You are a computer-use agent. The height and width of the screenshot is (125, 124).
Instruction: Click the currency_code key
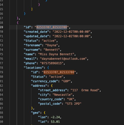(x=45, y=81)
